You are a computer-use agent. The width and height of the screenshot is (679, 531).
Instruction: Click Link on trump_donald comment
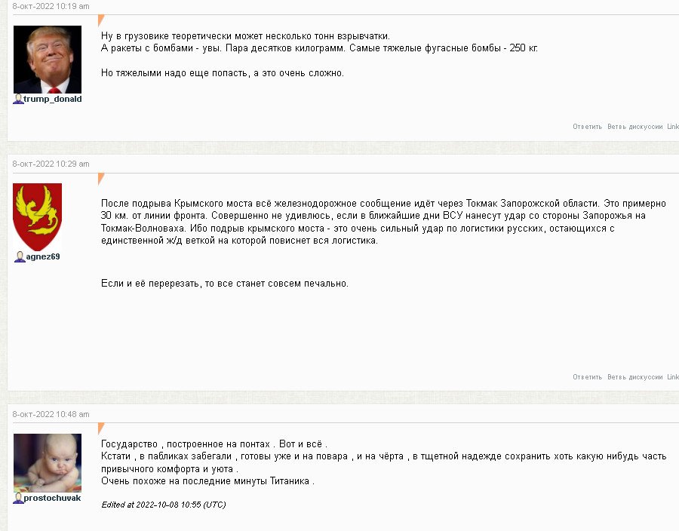(x=673, y=127)
